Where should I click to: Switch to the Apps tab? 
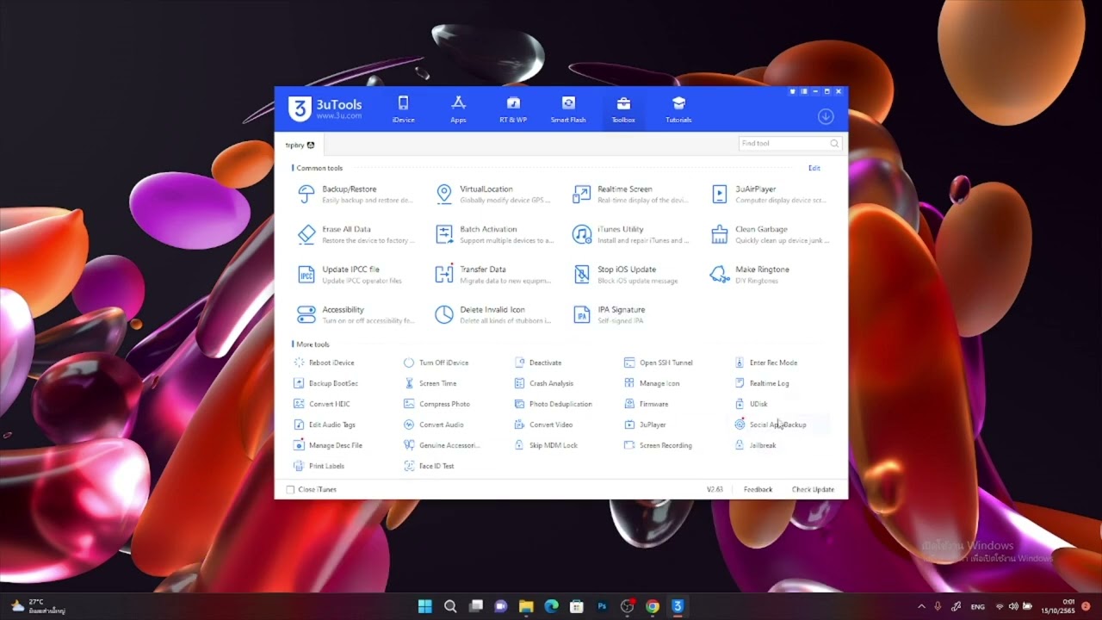coord(458,109)
